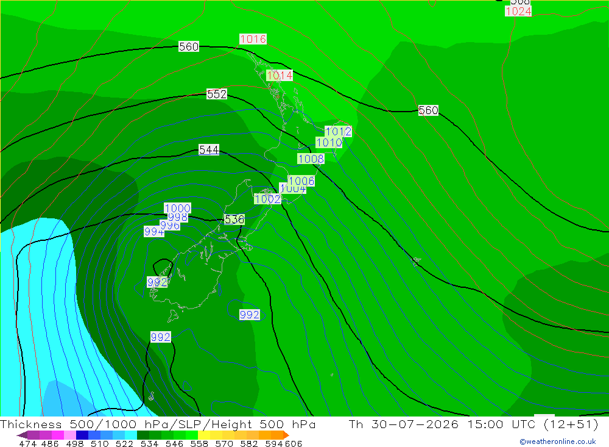Click the legend value 606
This screenshot has width=609, height=447.
coord(294,444)
